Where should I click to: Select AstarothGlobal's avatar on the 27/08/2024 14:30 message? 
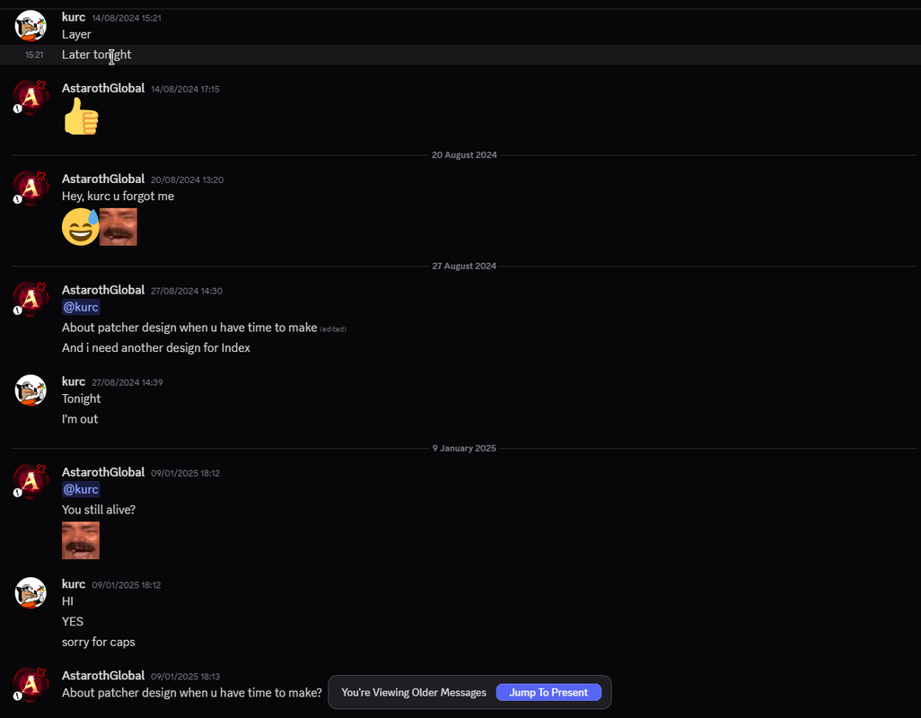coord(31,299)
